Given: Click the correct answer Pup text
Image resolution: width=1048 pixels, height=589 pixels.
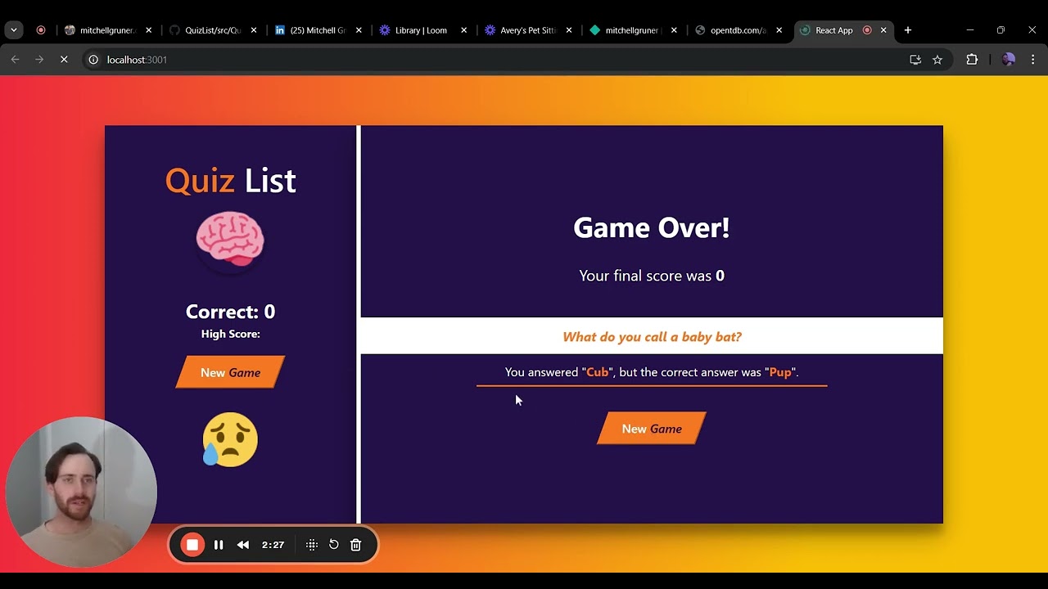Looking at the screenshot, I should coord(780,372).
